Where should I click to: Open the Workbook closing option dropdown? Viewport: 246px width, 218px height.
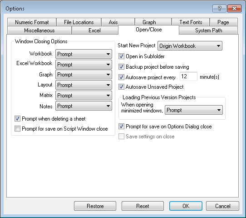(x=84, y=54)
